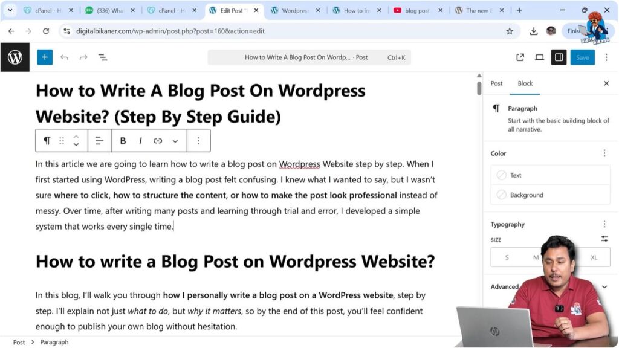Insert a link using the link icon
The height and width of the screenshot is (348, 619).
[x=158, y=140]
